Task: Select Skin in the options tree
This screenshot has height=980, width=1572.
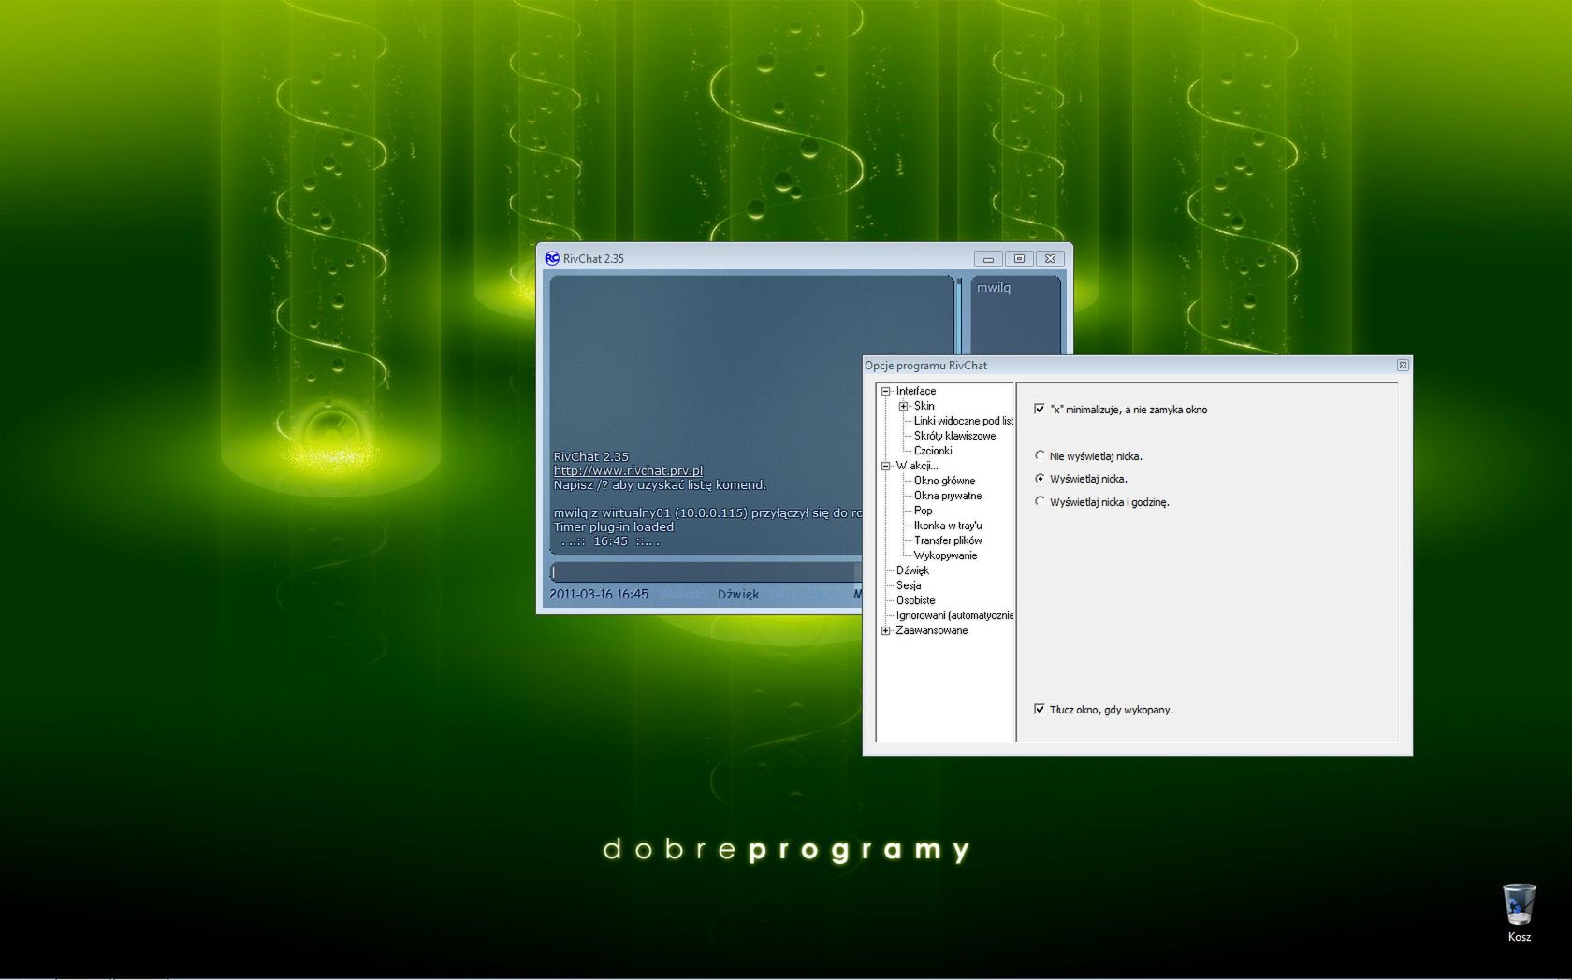Action: point(924,406)
